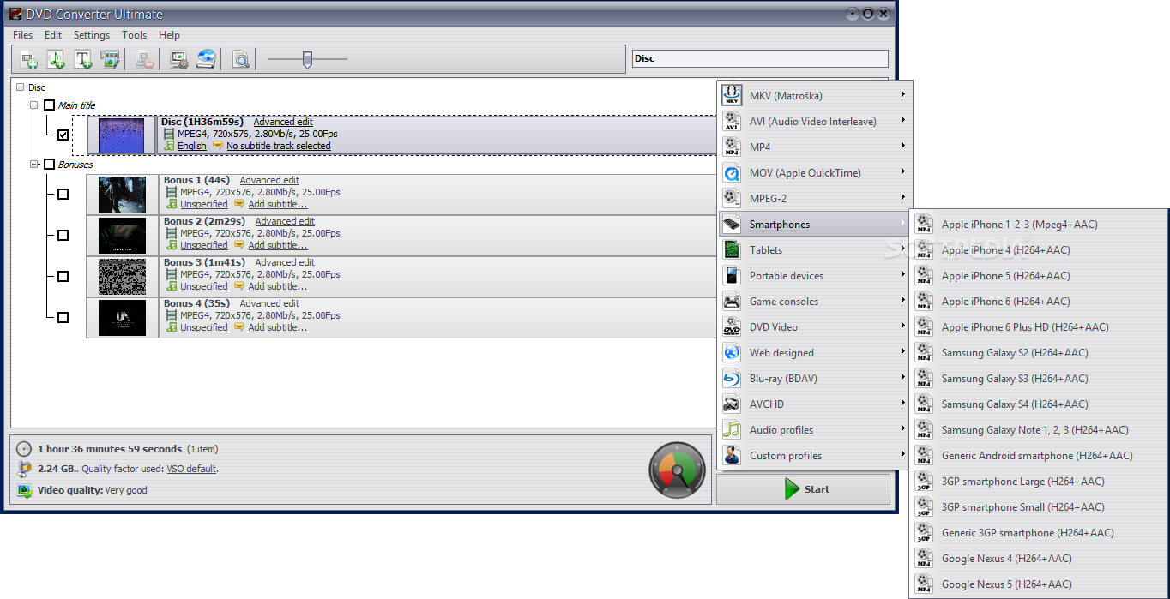Collapse the Bonuses tree node
This screenshot has height=599, width=1170.
[x=34, y=164]
